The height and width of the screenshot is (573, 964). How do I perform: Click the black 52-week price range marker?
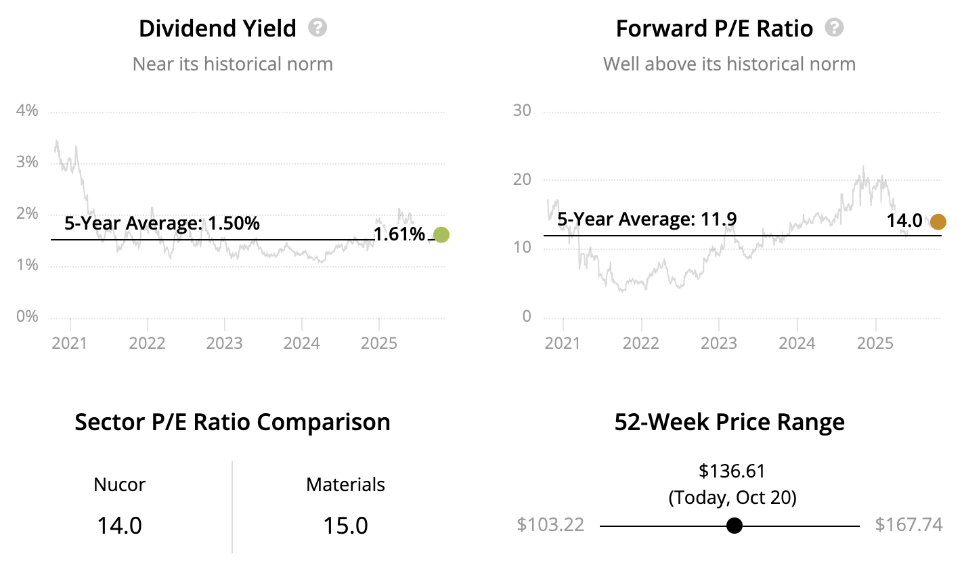coord(734,526)
